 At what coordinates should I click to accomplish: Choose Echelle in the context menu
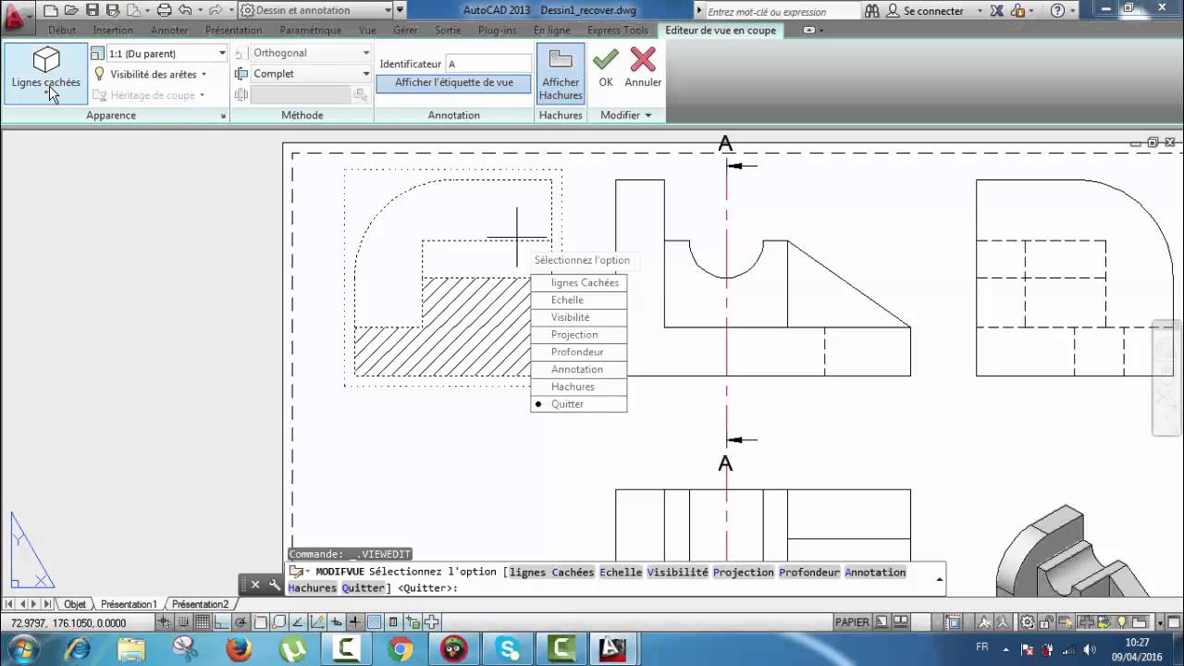coord(579,300)
